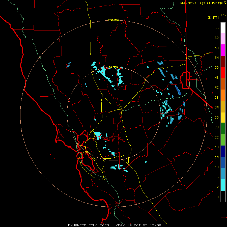Image resolution: width=227 pixels, height=227 pixels.
Task: Click the light pink legend swatch
Action: [x=223, y=39]
